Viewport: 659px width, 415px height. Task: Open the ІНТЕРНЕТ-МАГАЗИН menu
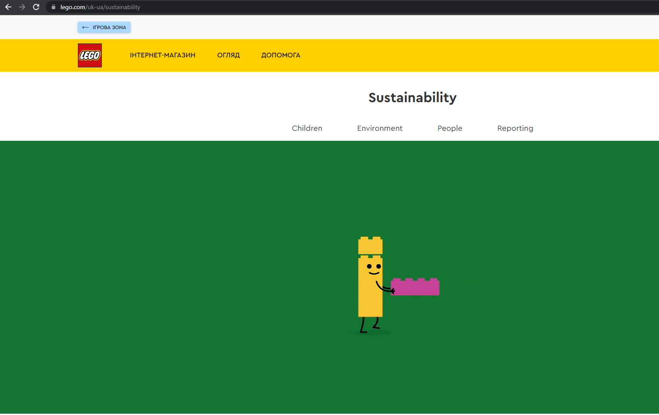(x=163, y=55)
